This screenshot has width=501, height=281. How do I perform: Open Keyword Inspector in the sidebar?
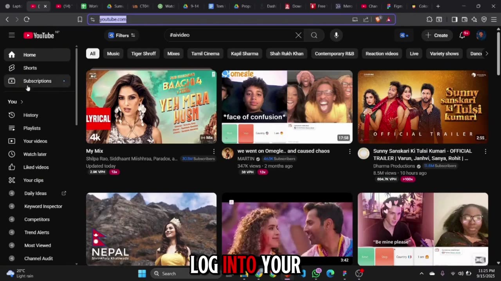pyautogui.click(x=37, y=206)
